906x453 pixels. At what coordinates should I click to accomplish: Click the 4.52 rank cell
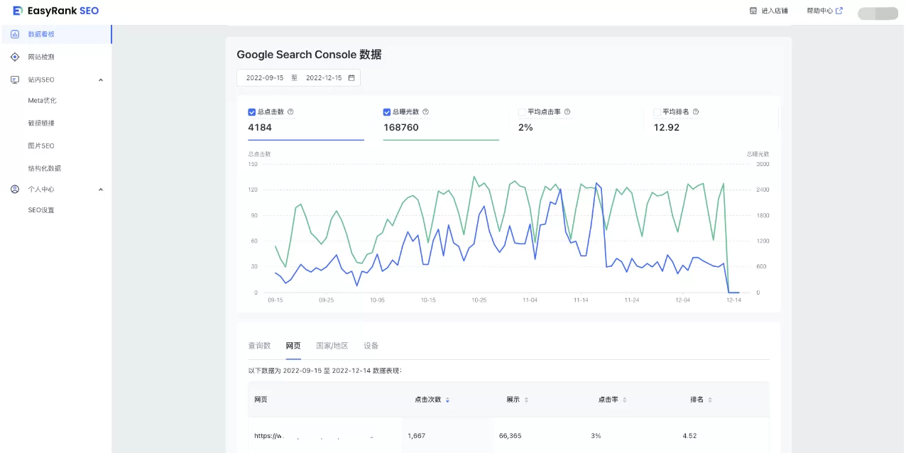pyautogui.click(x=689, y=435)
